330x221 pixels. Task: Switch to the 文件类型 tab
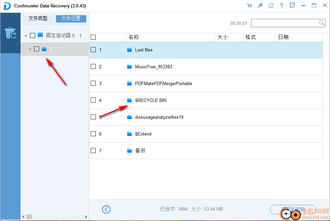38,19
